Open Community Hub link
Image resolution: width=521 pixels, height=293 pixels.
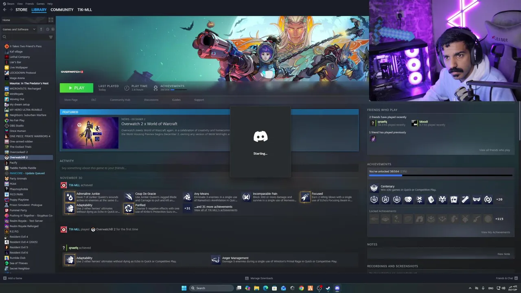coord(120,100)
